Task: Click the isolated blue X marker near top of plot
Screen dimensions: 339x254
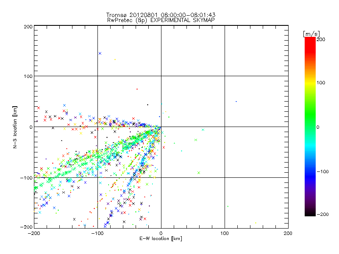Action: (100, 53)
